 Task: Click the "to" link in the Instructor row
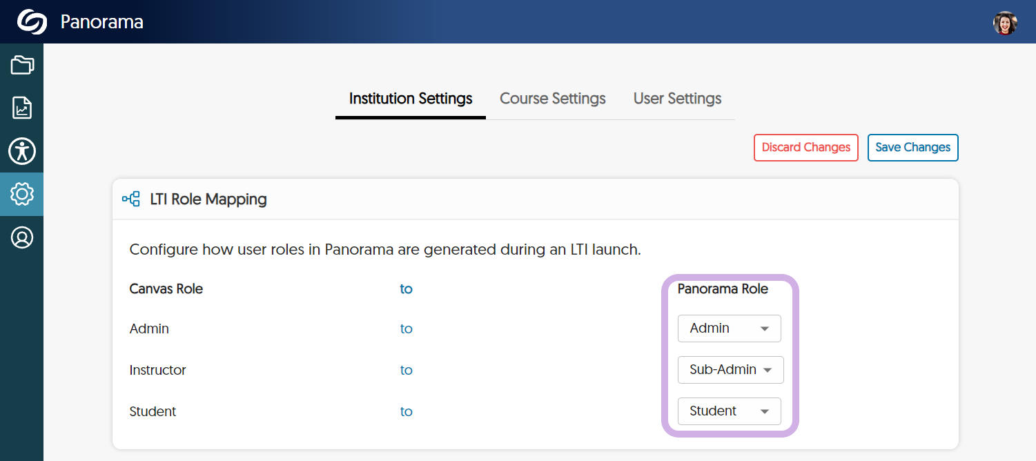[x=406, y=371]
